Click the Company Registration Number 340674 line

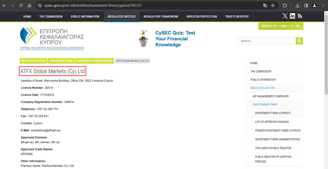tap(47, 102)
